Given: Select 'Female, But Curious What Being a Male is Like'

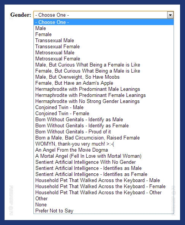Looking at the screenshot, I should coord(104,71).
